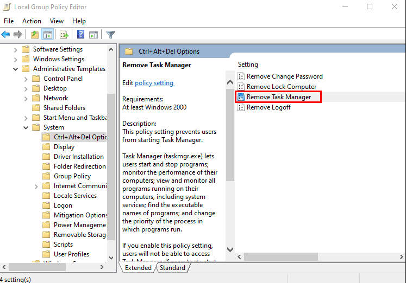Click settings list horizontal scroll-left arrow

tap(239, 256)
